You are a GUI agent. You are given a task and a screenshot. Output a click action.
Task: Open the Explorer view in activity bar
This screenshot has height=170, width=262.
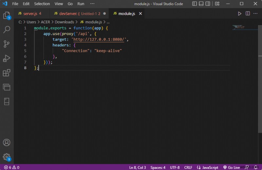7,15
